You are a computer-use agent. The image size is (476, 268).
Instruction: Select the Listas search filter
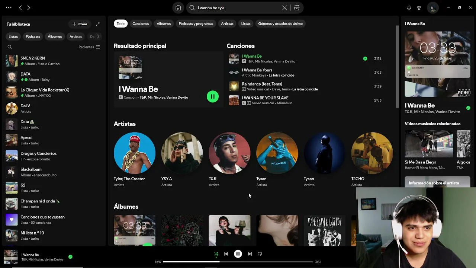[246, 24]
